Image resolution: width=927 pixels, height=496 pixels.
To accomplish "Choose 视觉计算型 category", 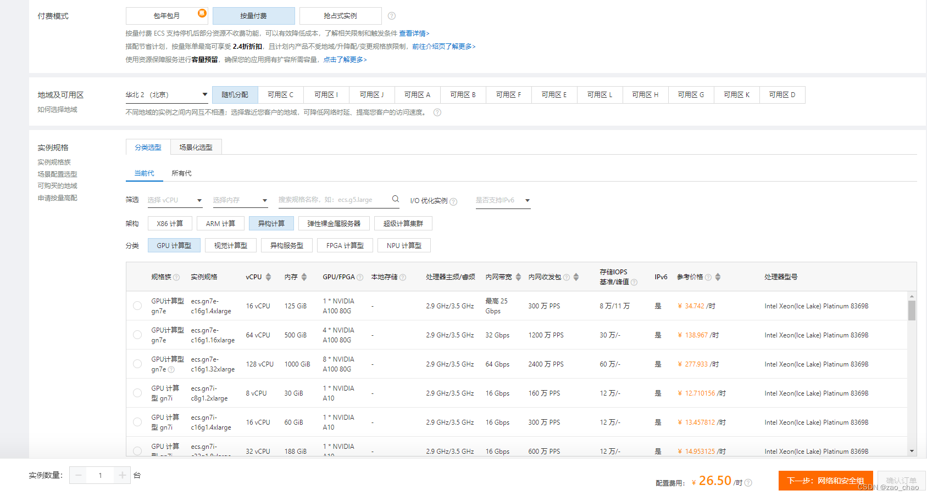I will coord(231,245).
